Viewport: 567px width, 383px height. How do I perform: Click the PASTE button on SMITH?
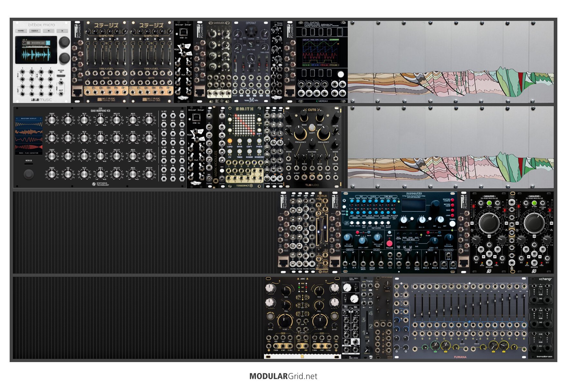click(259, 141)
